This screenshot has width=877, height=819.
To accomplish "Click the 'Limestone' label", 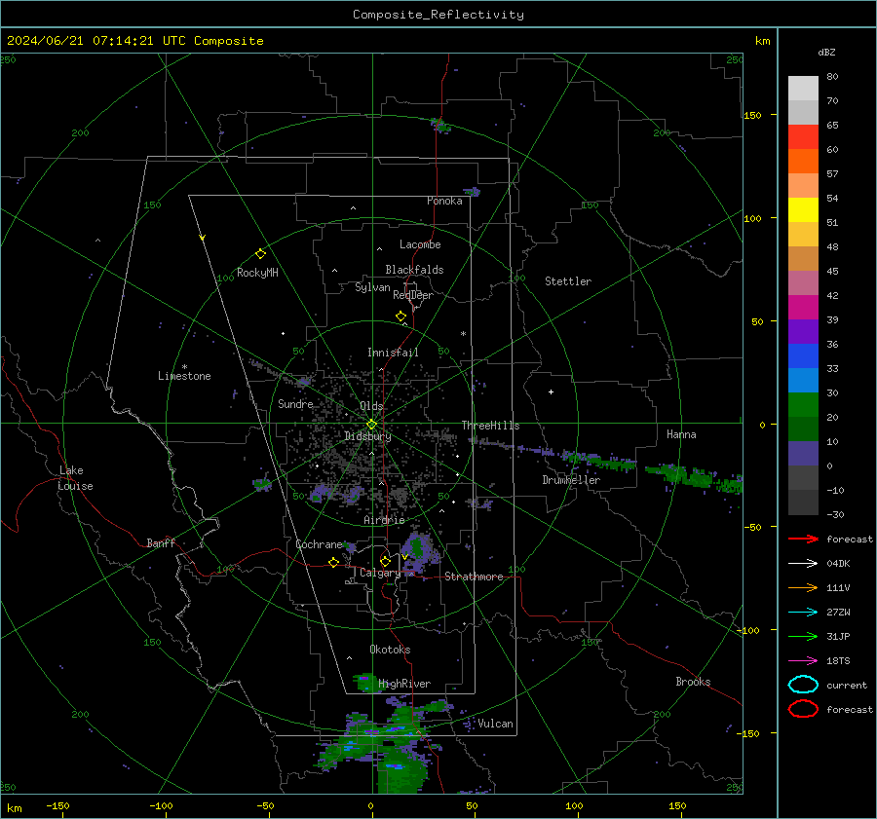I will coord(184,376).
